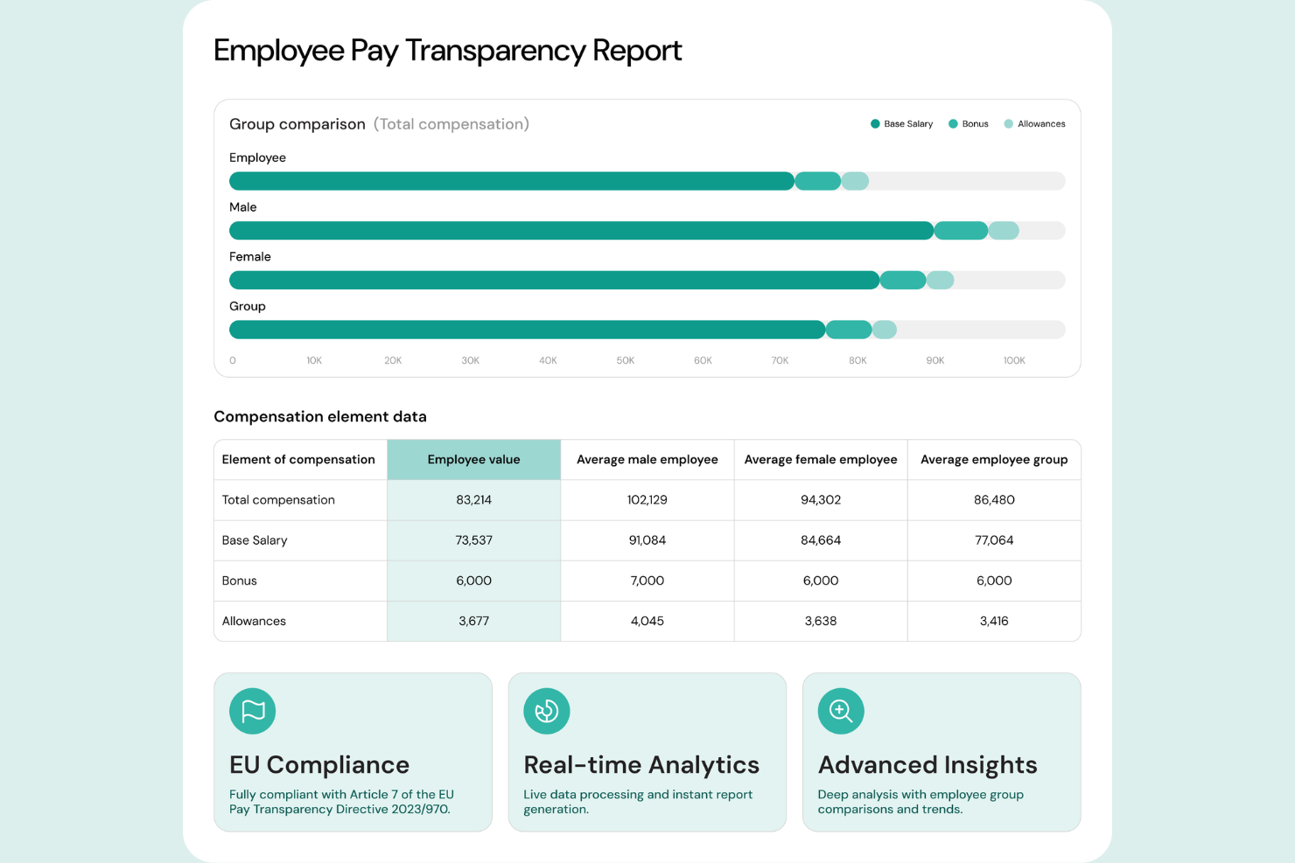The image size is (1295, 863).
Task: Click the 84,664 cell
Action: pyautogui.click(x=821, y=540)
